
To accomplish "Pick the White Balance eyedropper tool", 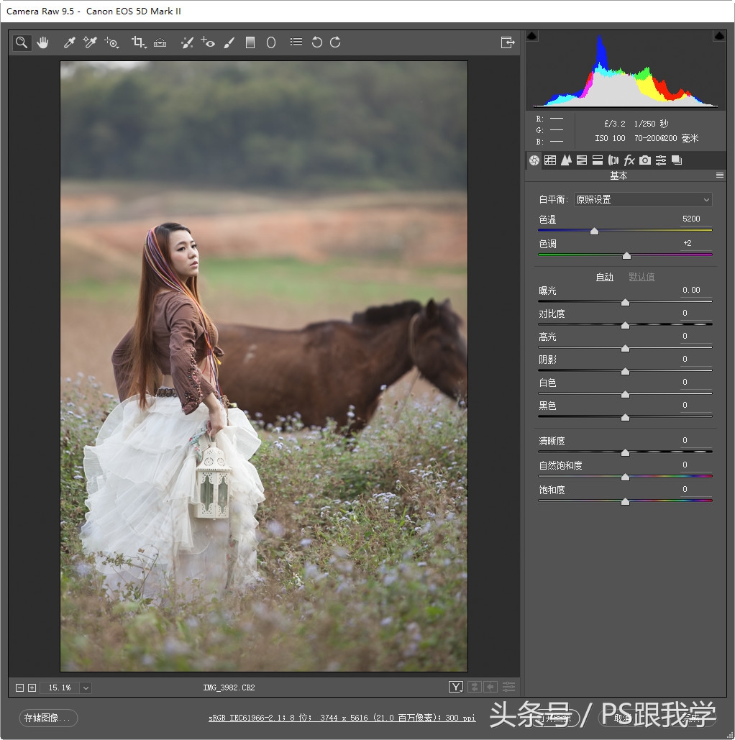I will (x=69, y=42).
